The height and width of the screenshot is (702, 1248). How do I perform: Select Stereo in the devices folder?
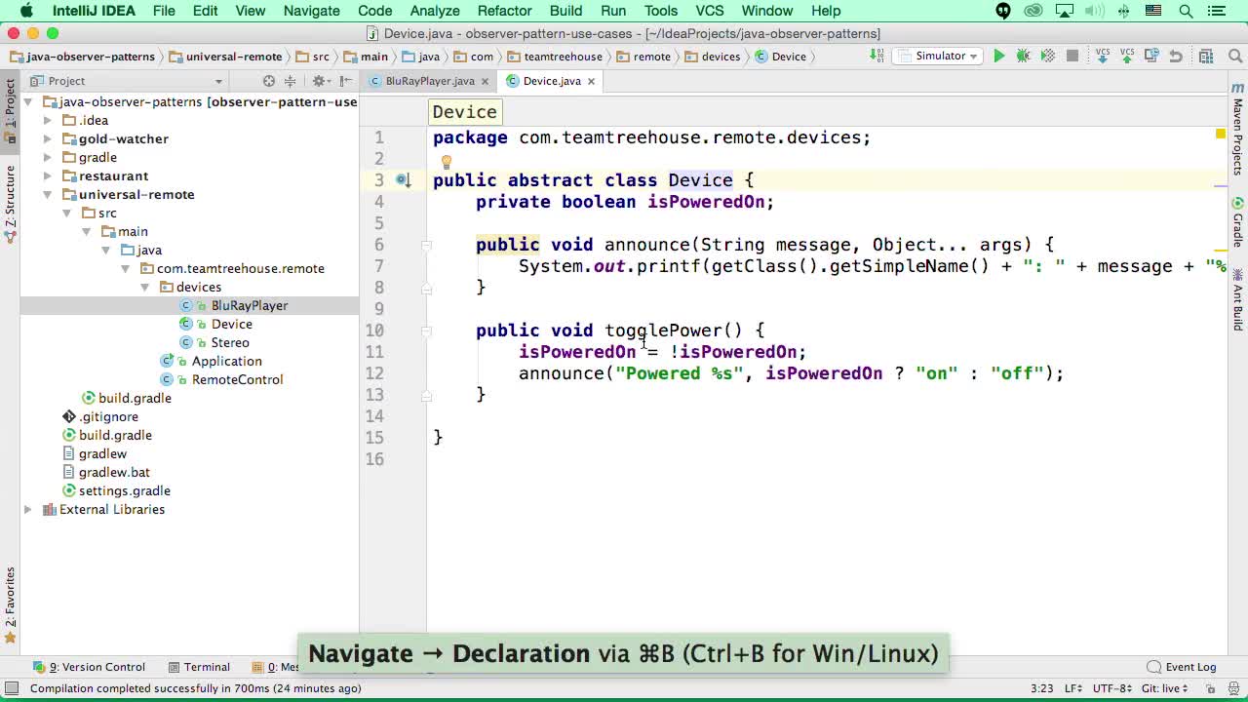[230, 342]
